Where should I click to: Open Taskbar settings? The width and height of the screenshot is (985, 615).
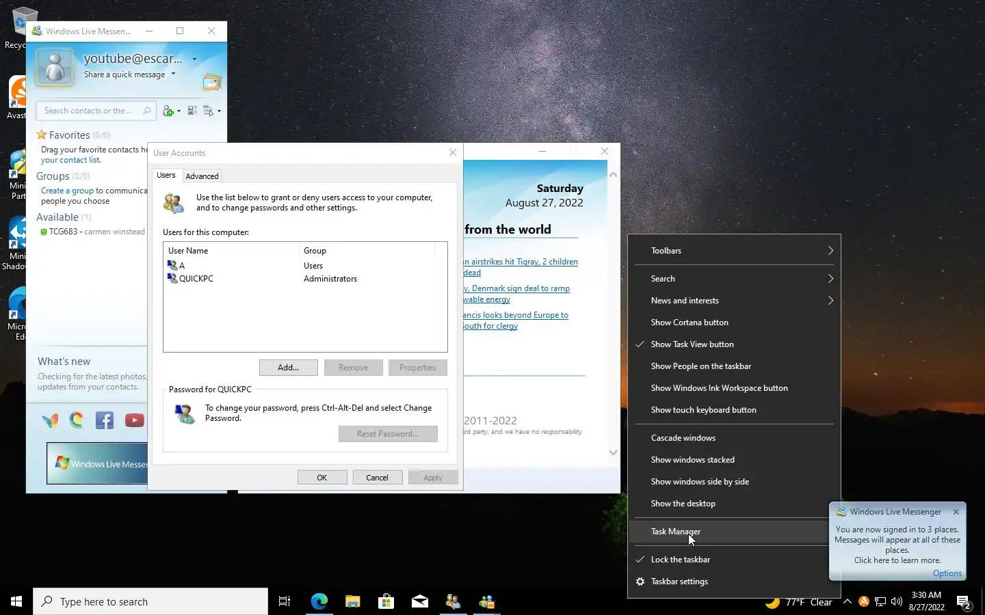click(734, 582)
